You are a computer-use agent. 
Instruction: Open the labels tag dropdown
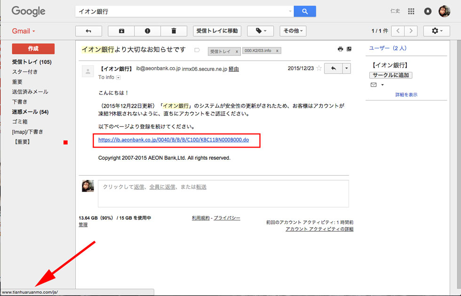coord(260,31)
